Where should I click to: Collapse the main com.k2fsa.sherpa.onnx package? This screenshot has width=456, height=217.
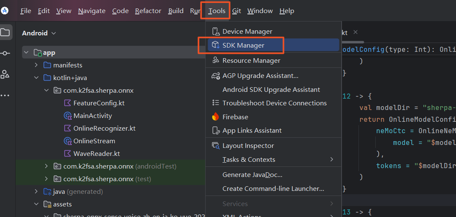(46, 90)
